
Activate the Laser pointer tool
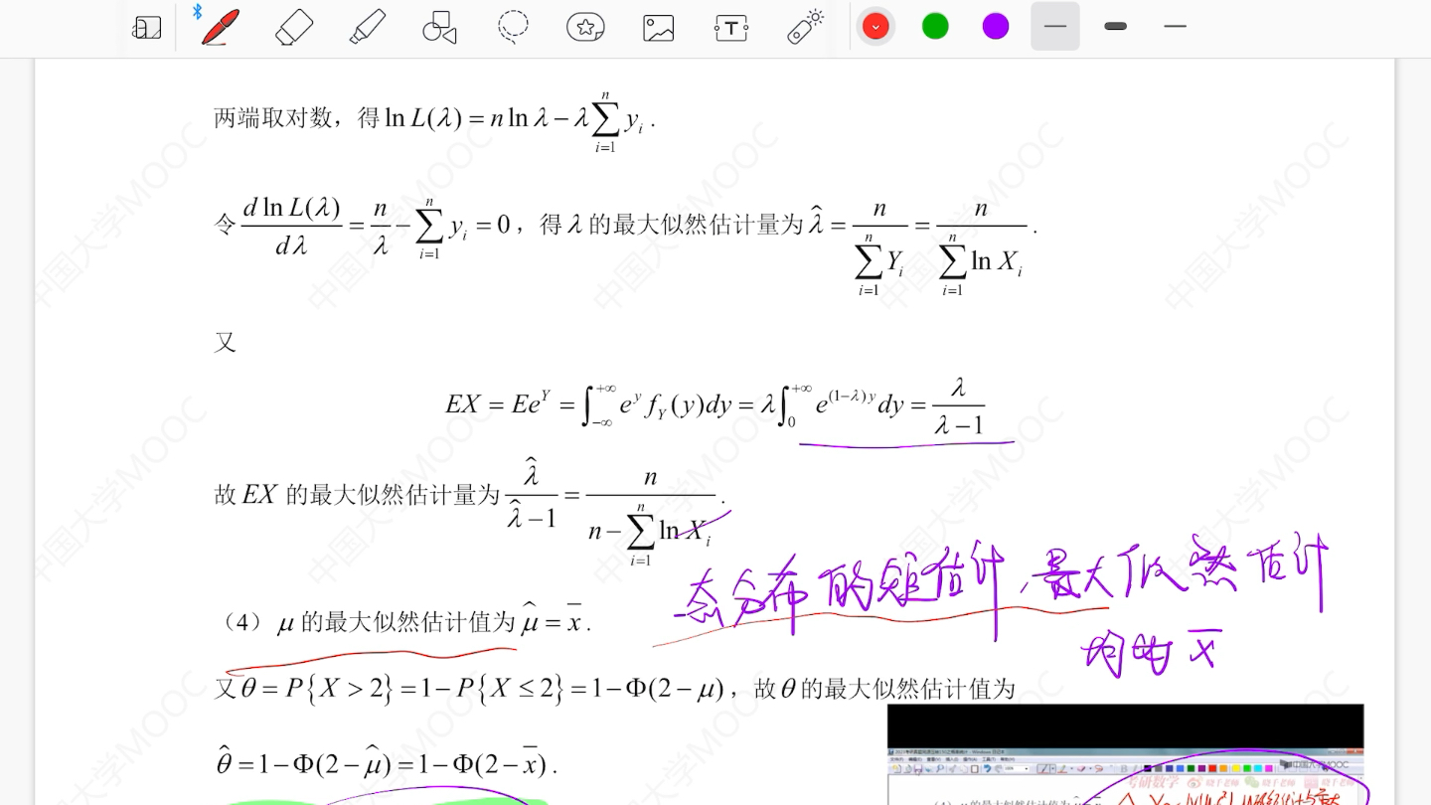tap(806, 27)
